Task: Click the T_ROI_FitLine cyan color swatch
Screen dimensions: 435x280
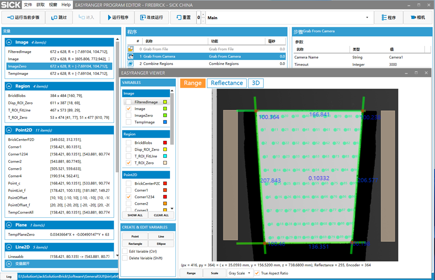Action: tap(165, 156)
